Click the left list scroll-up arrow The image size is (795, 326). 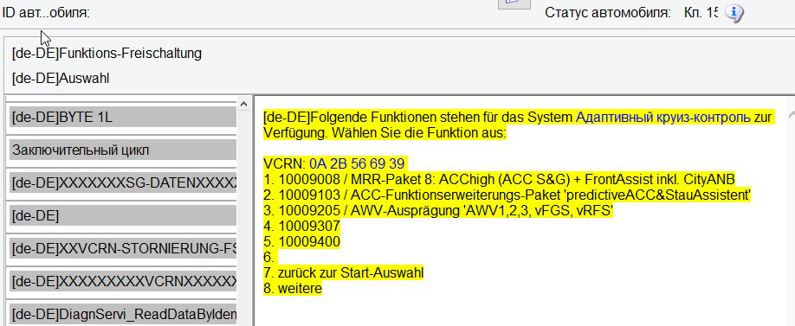pos(244,104)
